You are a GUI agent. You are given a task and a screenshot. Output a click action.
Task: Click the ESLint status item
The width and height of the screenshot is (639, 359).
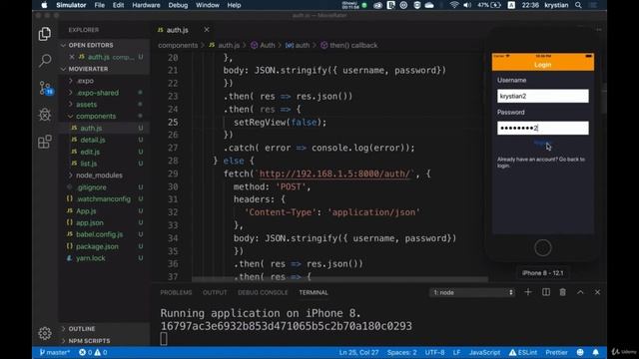[x=523, y=352]
